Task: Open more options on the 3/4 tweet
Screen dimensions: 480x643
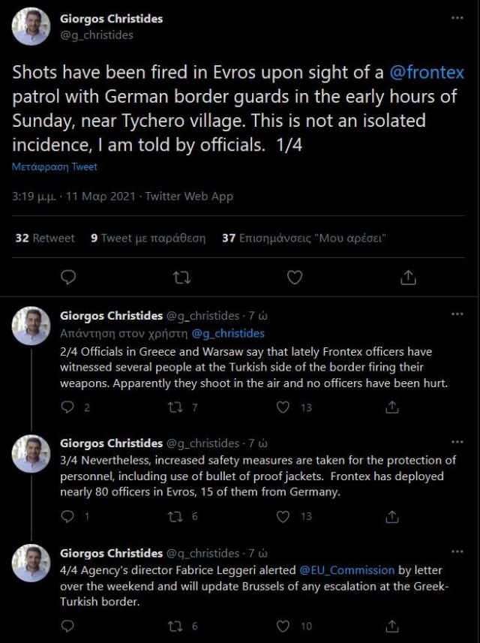Action: pyautogui.click(x=457, y=443)
